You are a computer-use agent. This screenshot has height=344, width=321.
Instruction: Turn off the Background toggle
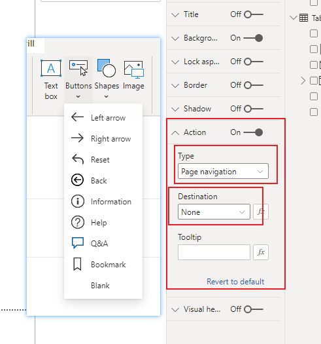click(x=253, y=38)
